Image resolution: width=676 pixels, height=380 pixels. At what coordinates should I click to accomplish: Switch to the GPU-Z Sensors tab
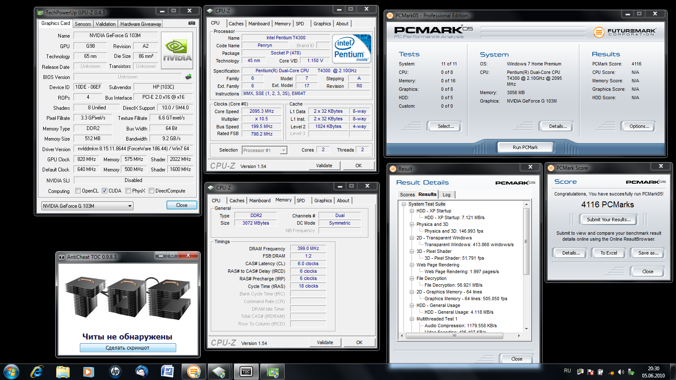(x=83, y=24)
